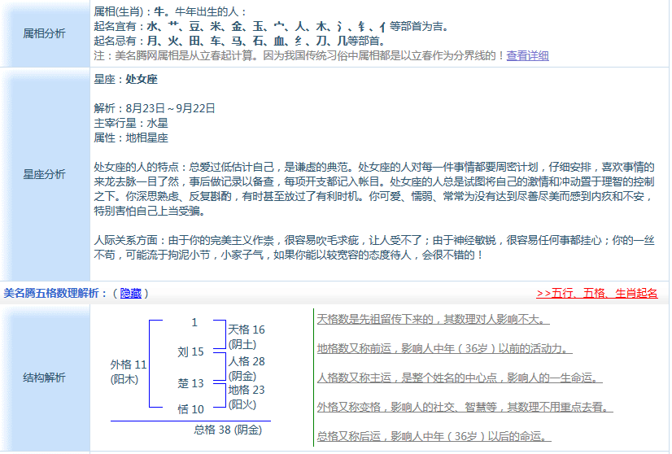This screenshot has height=454, width=672.
Task: Open the 查看详细 link in the zodiac note
Action: pos(527,56)
